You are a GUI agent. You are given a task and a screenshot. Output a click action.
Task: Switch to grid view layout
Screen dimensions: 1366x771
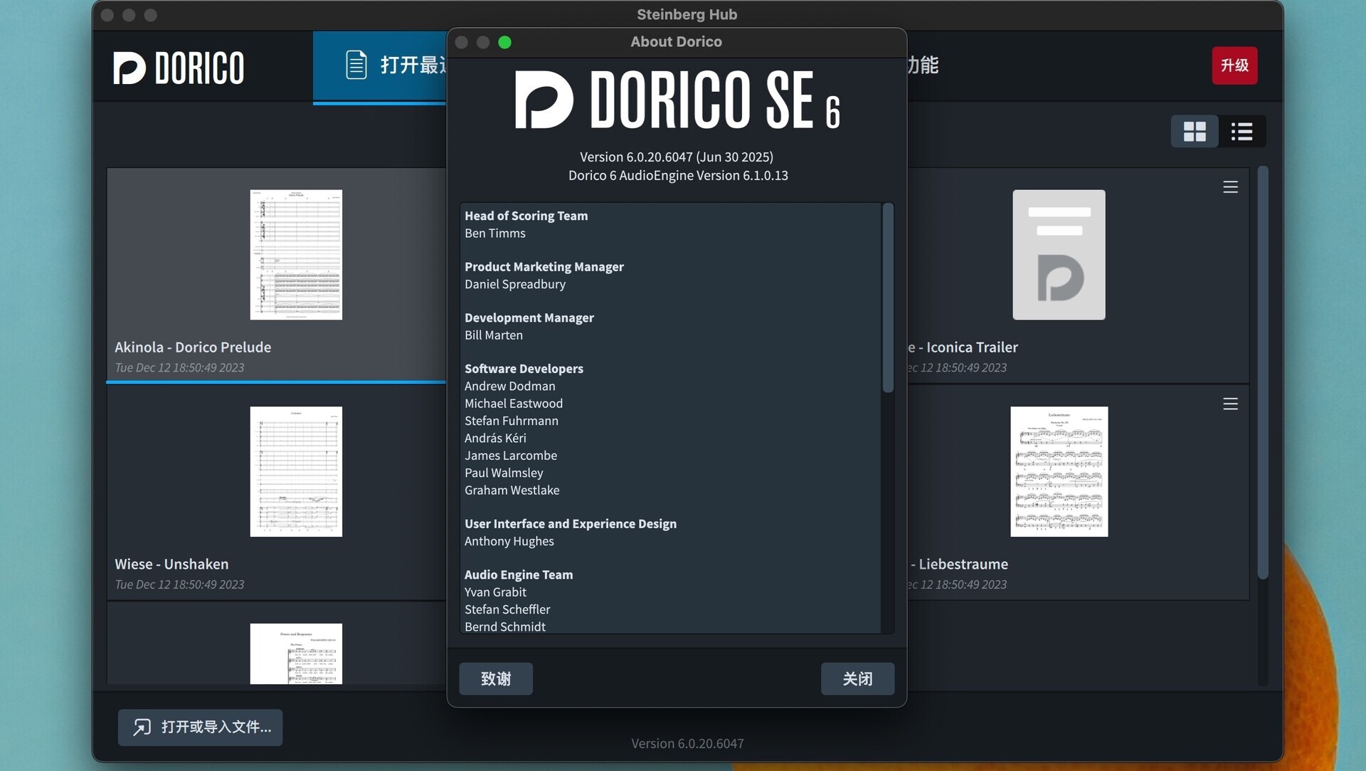click(1195, 131)
